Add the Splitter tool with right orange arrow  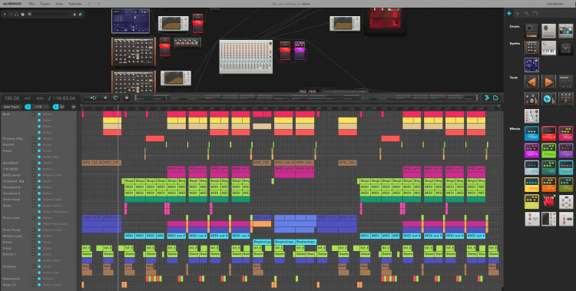[x=548, y=82]
